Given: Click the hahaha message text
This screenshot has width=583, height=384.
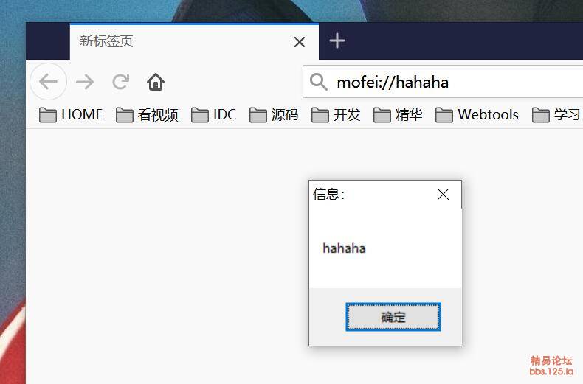Looking at the screenshot, I should click(344, 248).
